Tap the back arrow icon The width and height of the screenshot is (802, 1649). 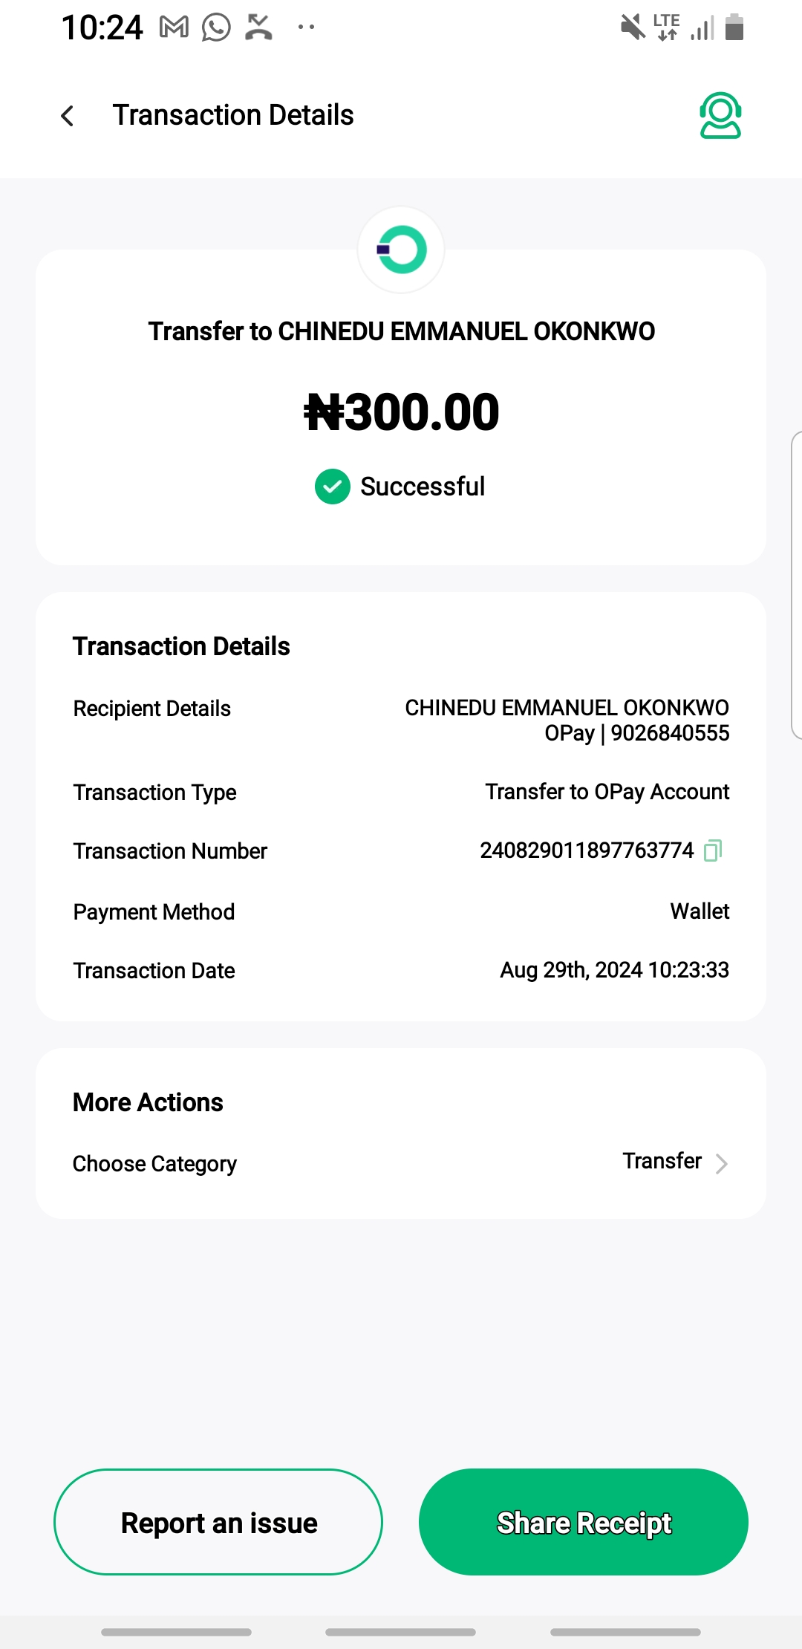(x=68, y=116)
